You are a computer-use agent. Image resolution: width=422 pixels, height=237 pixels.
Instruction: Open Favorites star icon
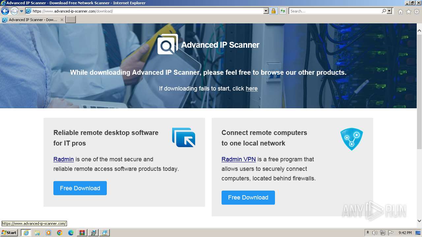coord(408,12)
